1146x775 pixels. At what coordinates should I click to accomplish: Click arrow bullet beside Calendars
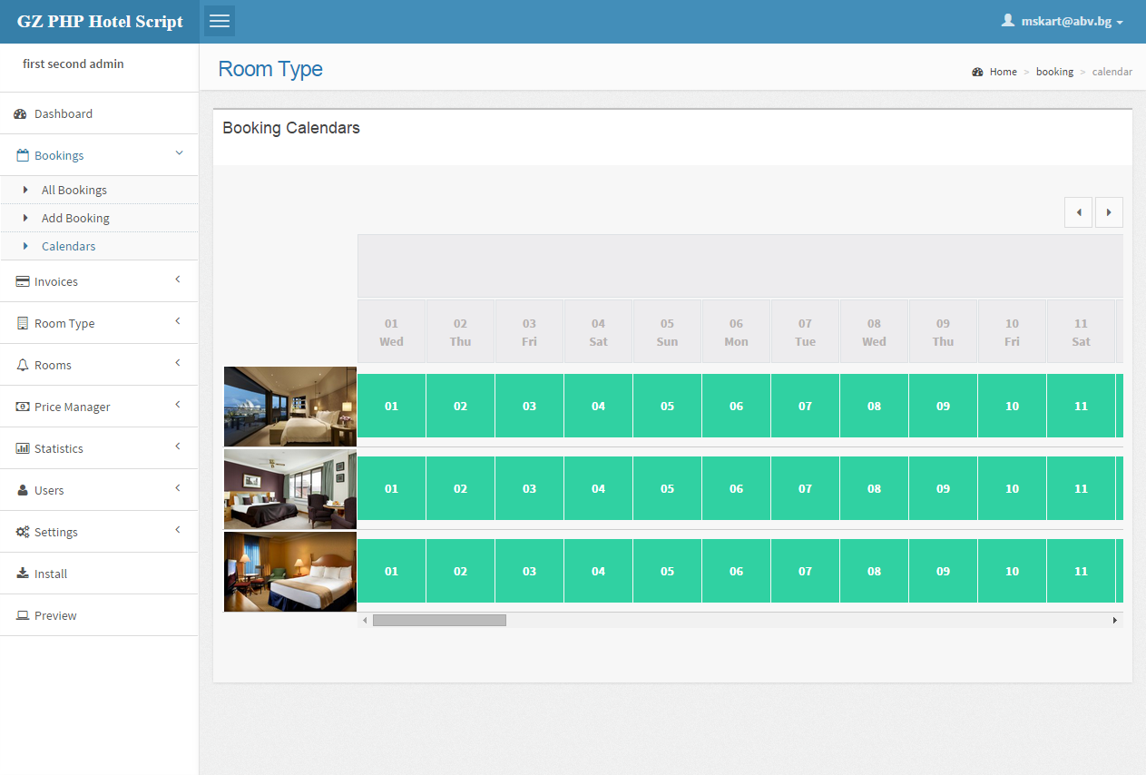pos(25,246)
